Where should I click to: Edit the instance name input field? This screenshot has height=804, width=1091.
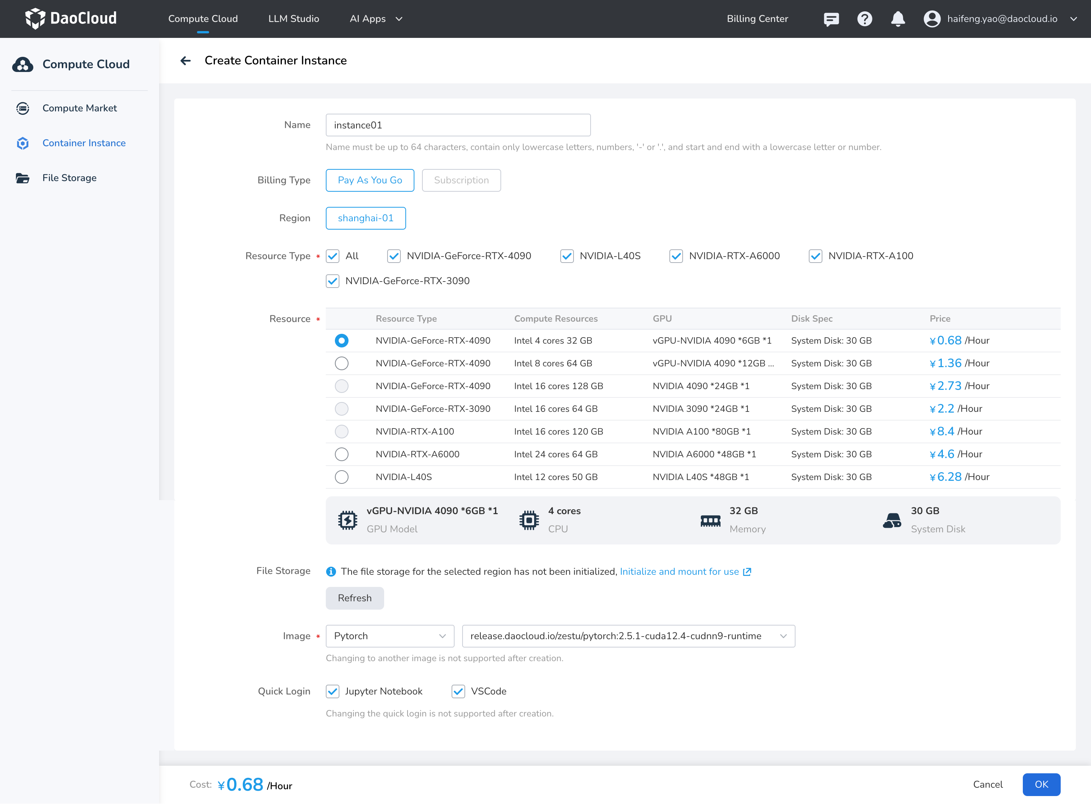pos(457,125)
